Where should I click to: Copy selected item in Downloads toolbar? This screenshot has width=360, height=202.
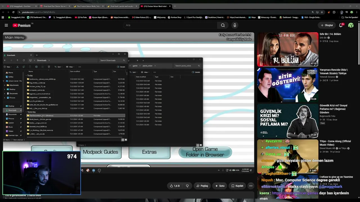coord(24,67)
